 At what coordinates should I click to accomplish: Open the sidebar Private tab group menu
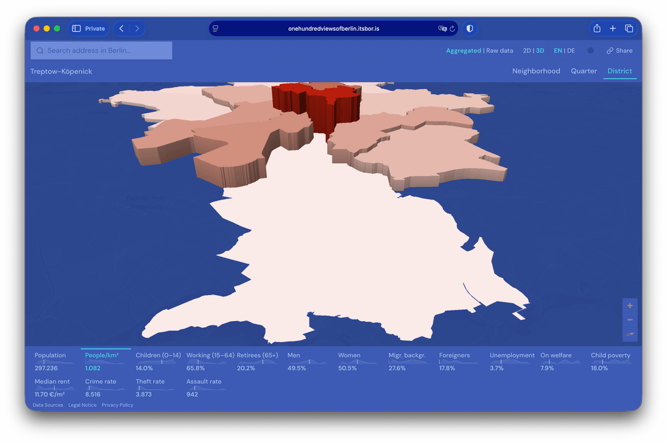88,28
